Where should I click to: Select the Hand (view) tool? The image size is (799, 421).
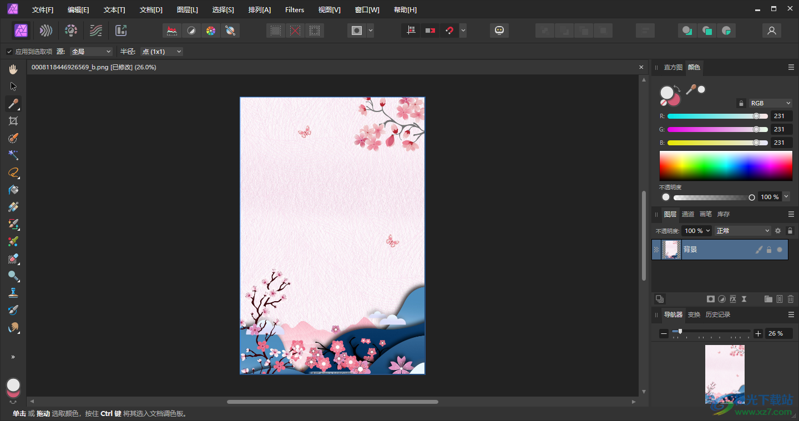13,69
